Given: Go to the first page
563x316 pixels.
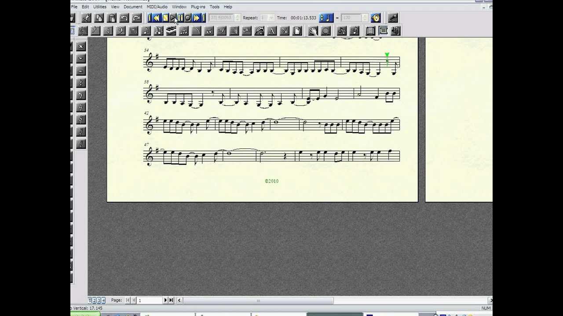Looking at the screenshot, I should coord(128,300).
